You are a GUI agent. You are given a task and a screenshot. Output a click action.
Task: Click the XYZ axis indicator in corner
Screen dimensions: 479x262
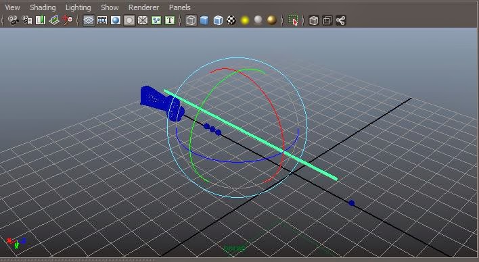(16, 243)
